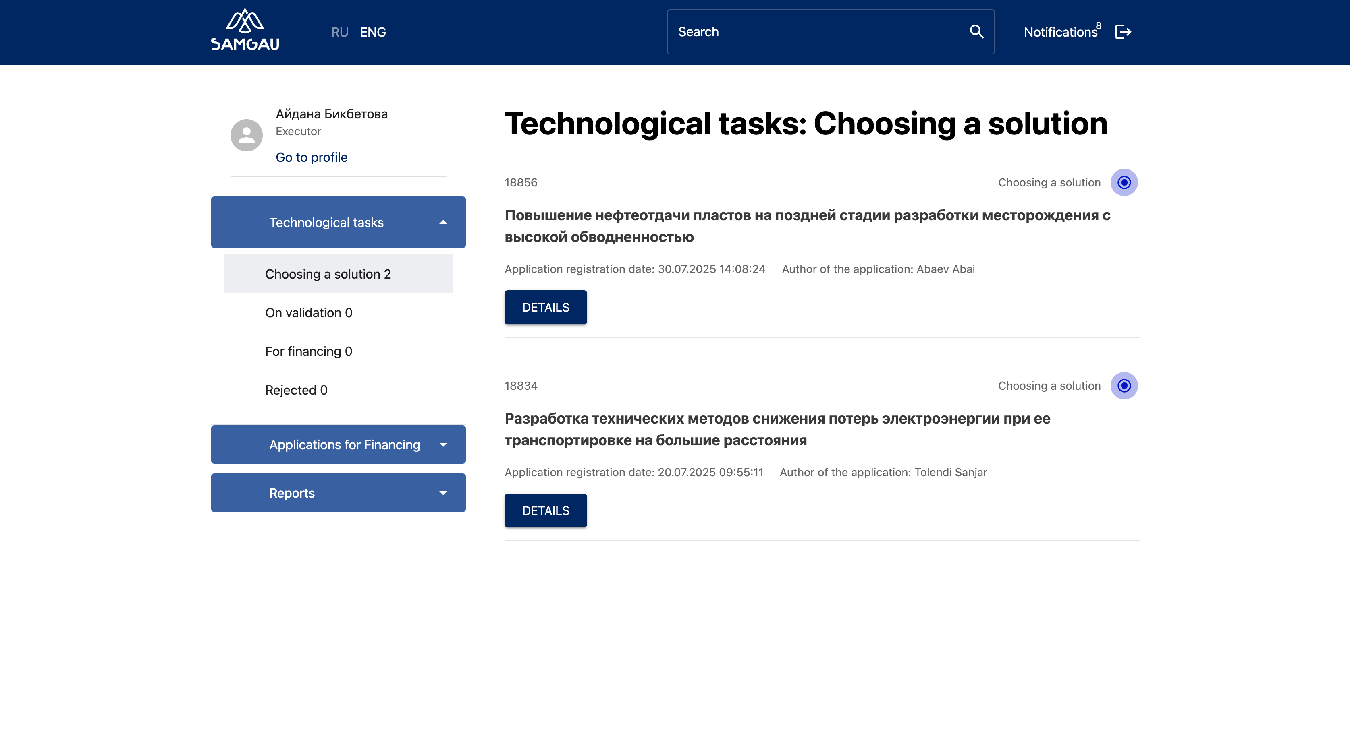Switch language to ENG
Viewport: 1350px width, 744px height.
tap(373, 33)
